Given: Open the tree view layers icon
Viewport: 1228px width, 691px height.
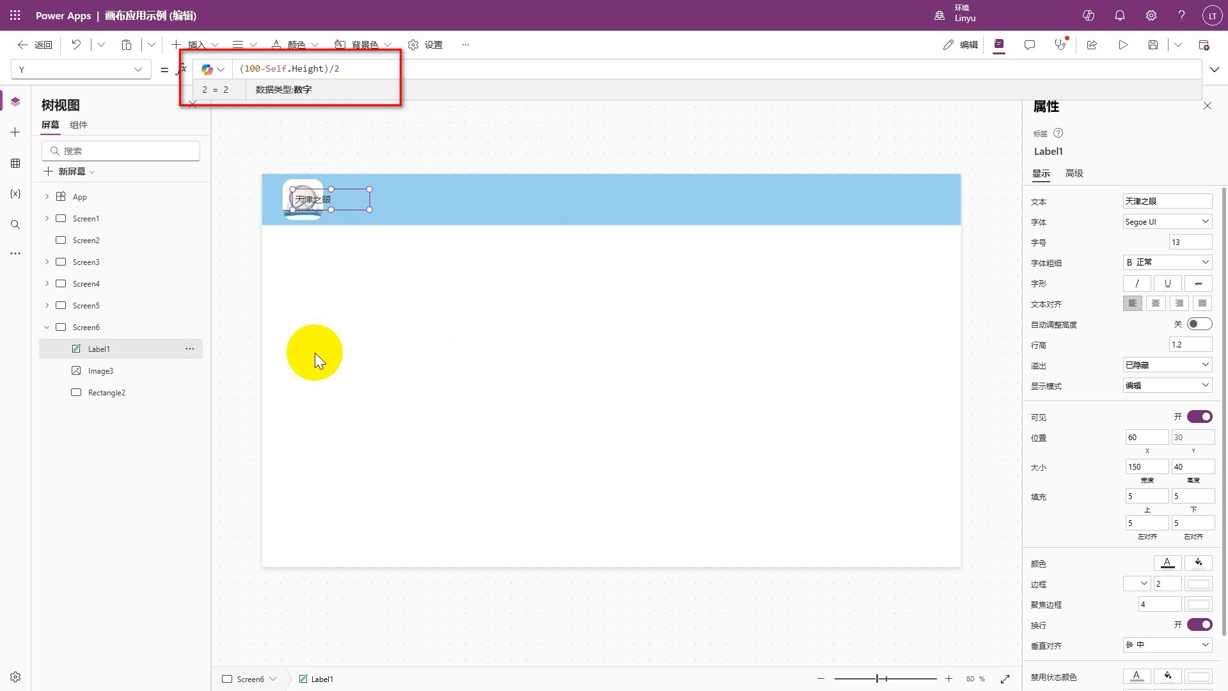Looking at the screenshot, I should tap(15, 102).
